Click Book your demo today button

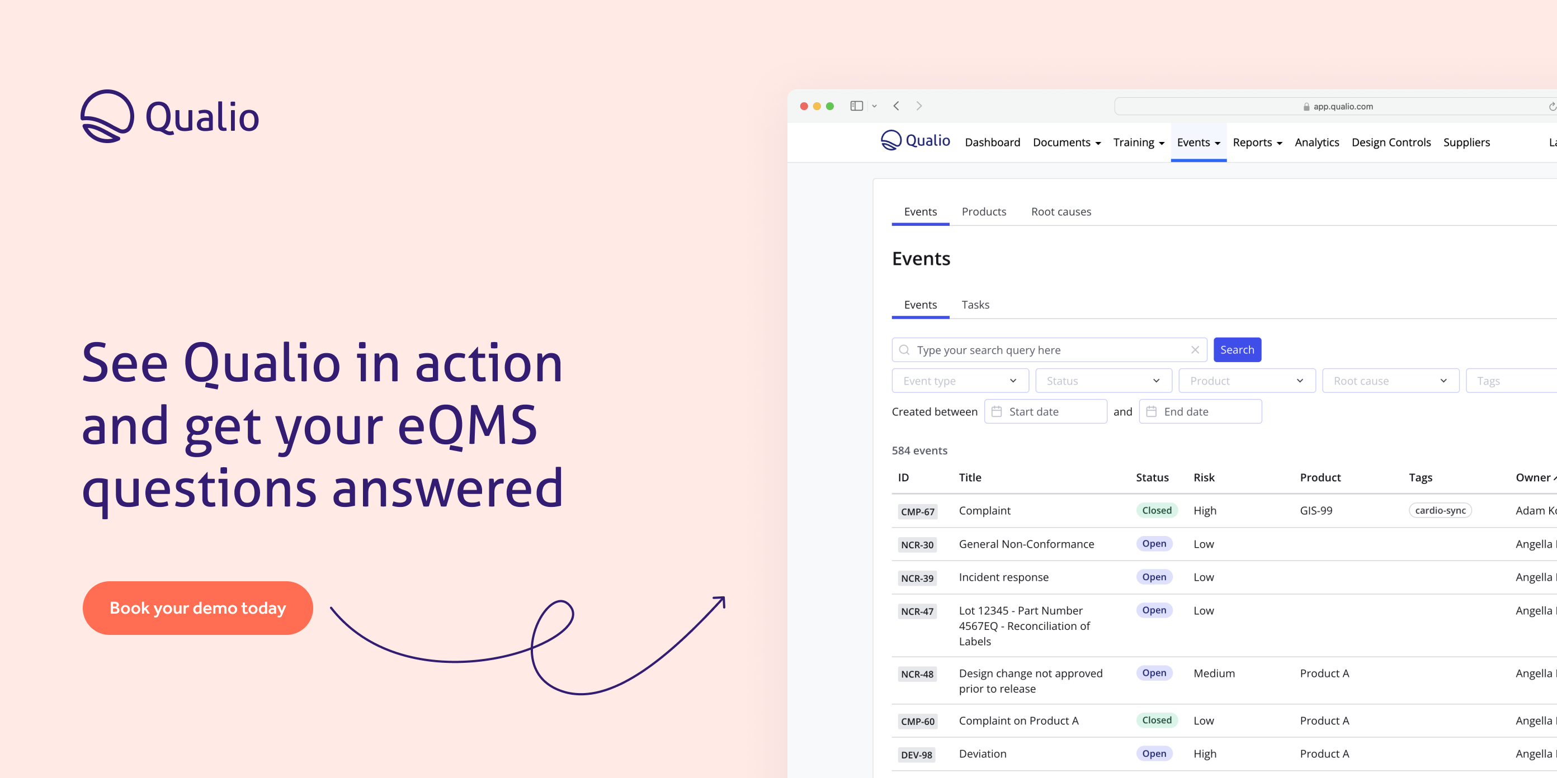coord(197,608)
